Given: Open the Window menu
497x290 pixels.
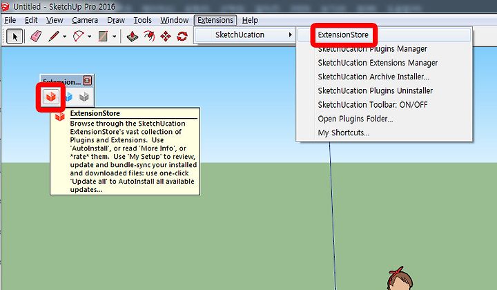Looking at the screenshot, I should (175, 20).
